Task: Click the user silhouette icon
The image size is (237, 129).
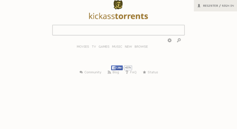Action: pyautogui.click(x=199, y=6)
